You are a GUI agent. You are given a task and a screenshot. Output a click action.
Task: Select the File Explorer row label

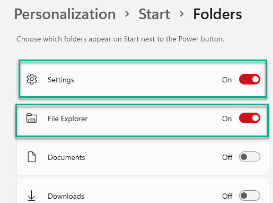pos(67,119)
